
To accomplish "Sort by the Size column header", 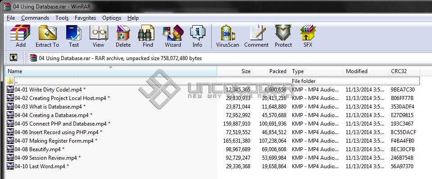I will click(x=235, y=71).
